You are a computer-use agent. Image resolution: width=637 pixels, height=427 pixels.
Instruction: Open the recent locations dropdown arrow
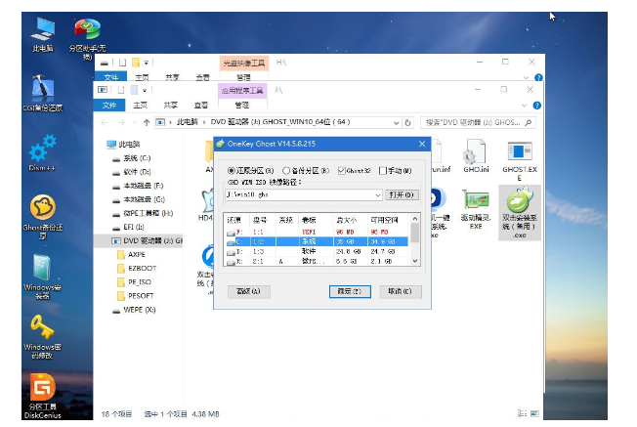(135, 122)
